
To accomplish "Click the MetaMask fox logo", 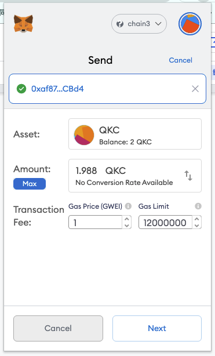I will click(23, 24).
